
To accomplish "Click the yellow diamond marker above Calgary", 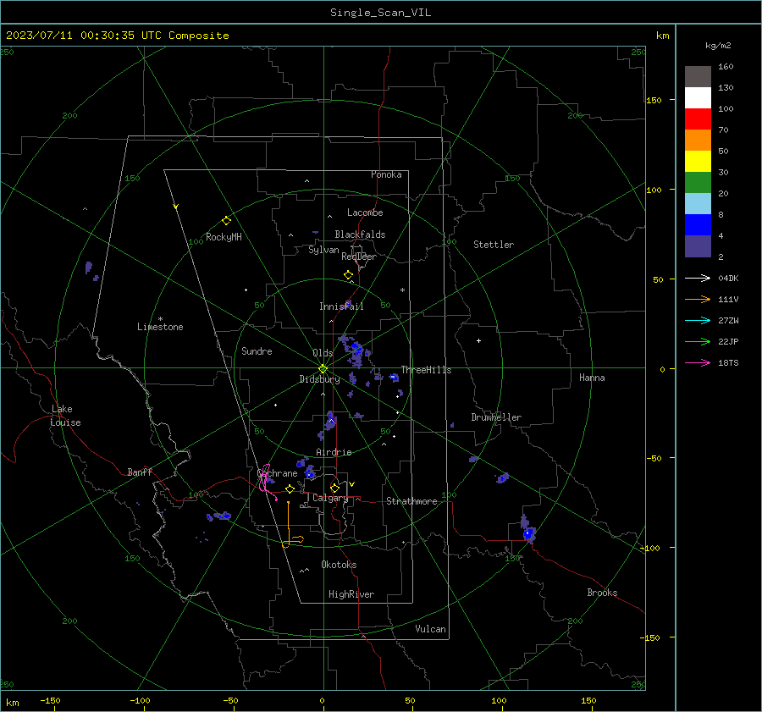I will click(334, 488).
